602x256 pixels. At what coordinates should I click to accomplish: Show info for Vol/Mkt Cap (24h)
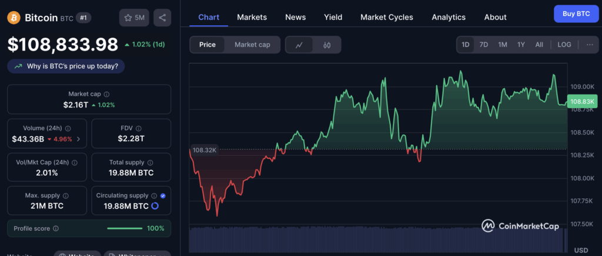pos(75,163)
